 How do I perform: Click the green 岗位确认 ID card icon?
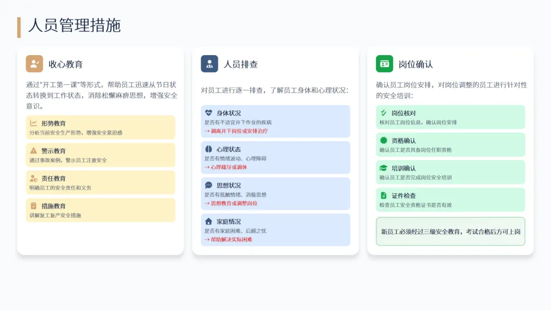click(384, 64)
